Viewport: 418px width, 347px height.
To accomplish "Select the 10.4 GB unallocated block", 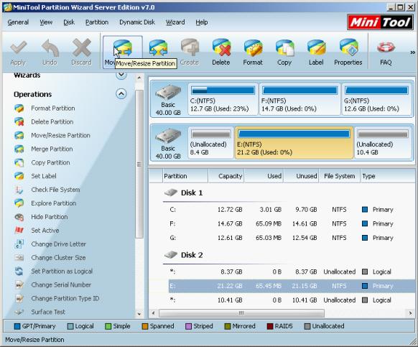I will click(x=383, y=143).
